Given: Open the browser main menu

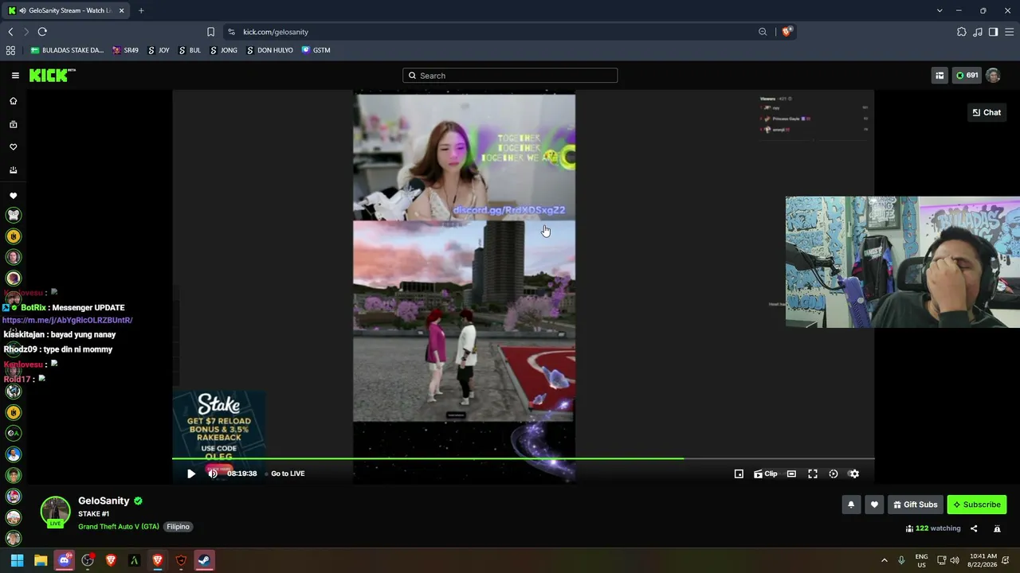Looking at the screenshot, I should click(x=1009, y=32).
